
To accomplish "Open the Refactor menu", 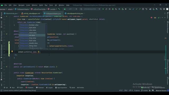I will (35, 5).
